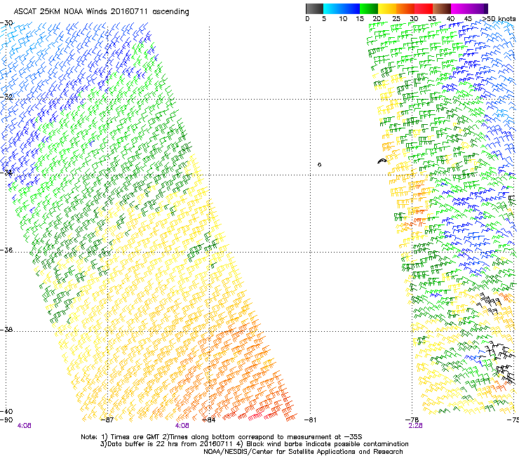Click the yellow 20-25 knots legend segment
519x456 pixels.
click(x=387, y=8)
